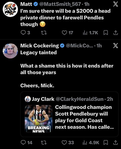The width and height of the screenshot is (121, 149).
Task: Reply to Mick Cockering's tweet with 14 comments
Action: [23, 143]
